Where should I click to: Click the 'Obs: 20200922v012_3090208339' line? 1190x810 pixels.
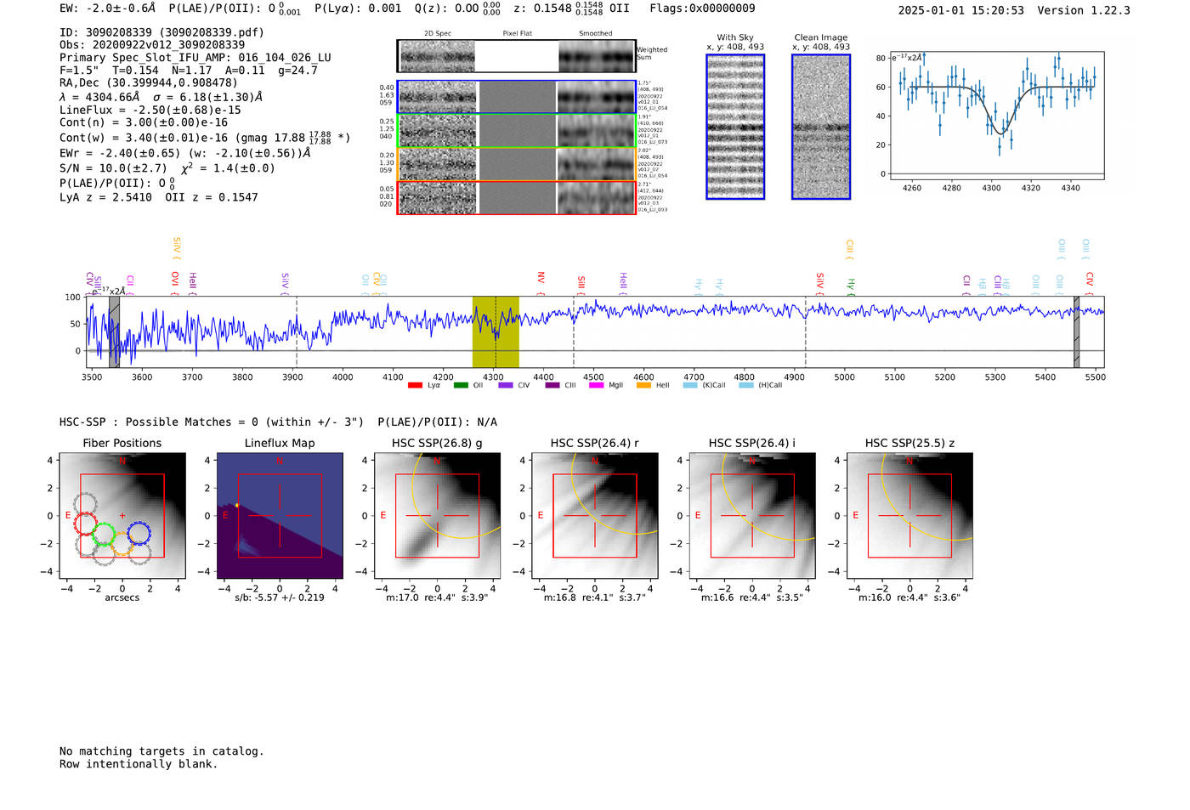click(x=152, y=44)
